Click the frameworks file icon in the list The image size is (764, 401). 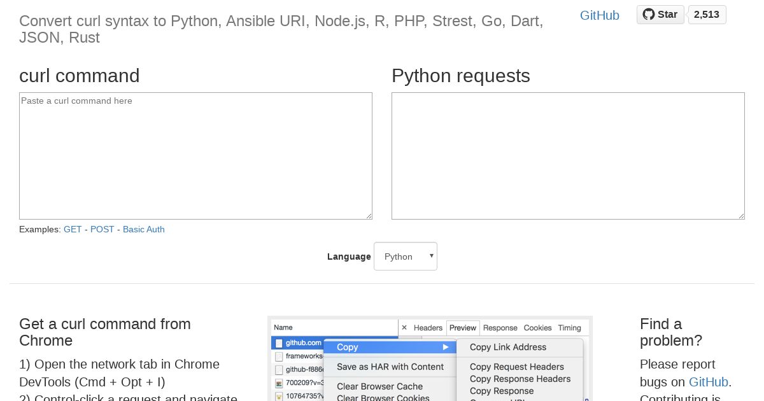click(279, 356)
